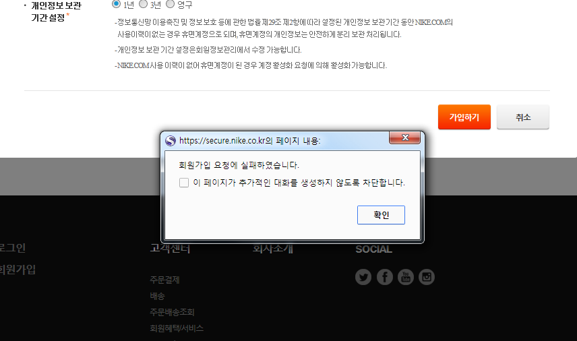Open the 로그인 footer link
Screen dimensions: 577x341
12,247
